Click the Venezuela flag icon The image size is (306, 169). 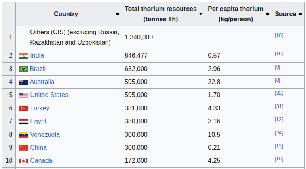coord(23,135)
